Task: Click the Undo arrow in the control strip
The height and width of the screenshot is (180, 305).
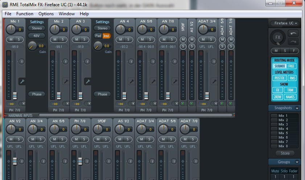Action: tap(293, 34)
